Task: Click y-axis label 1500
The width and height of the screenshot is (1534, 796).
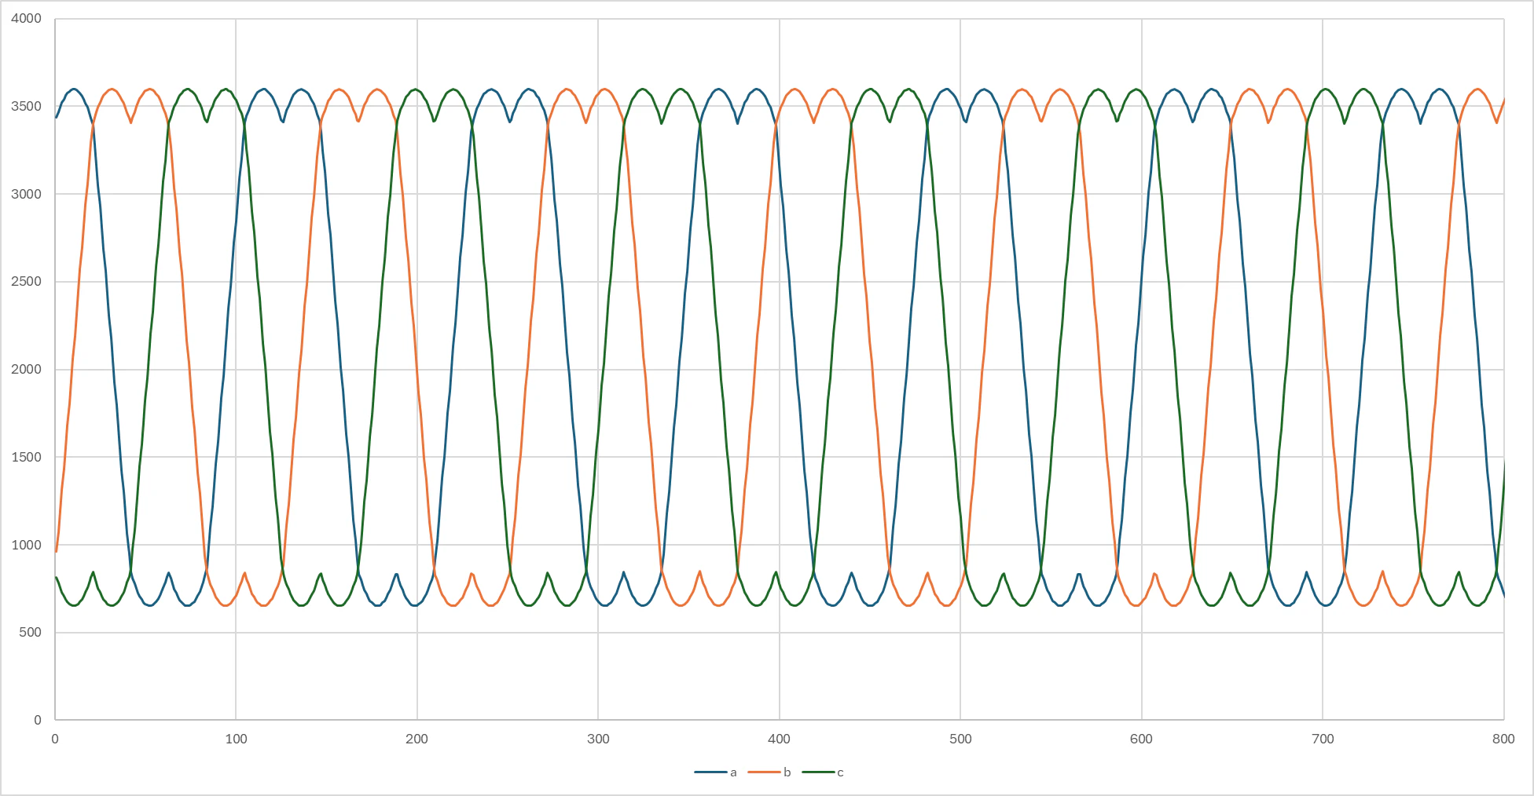Action: (x=26, y=458)
